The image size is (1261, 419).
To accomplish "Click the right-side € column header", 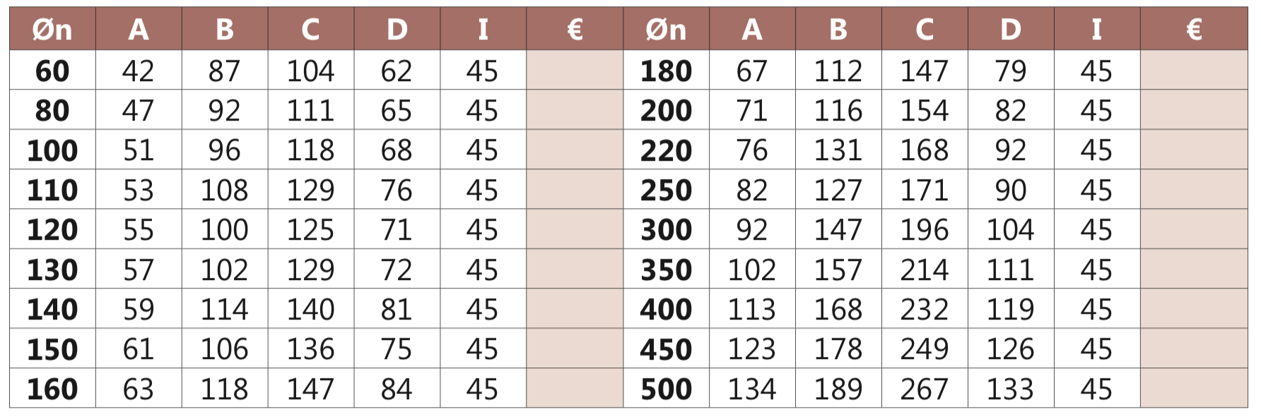I will click(x=1194, y=29).
